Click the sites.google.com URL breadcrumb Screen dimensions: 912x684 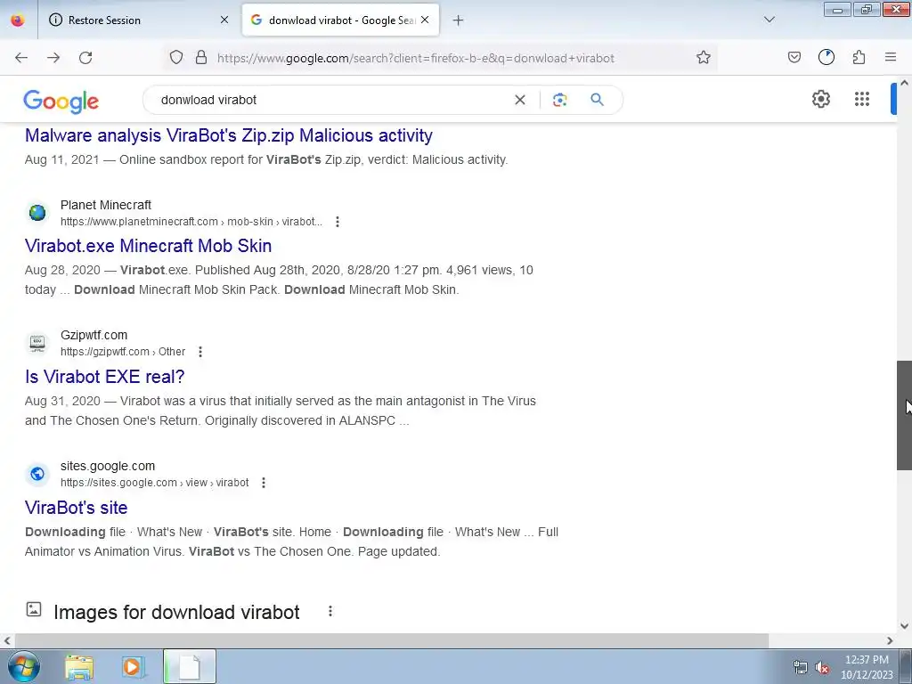(155, 483)
